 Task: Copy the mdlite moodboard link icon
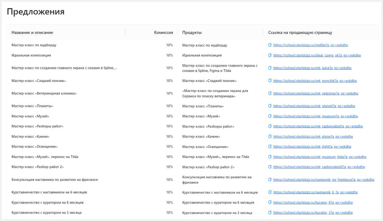[x=270, y=45]
